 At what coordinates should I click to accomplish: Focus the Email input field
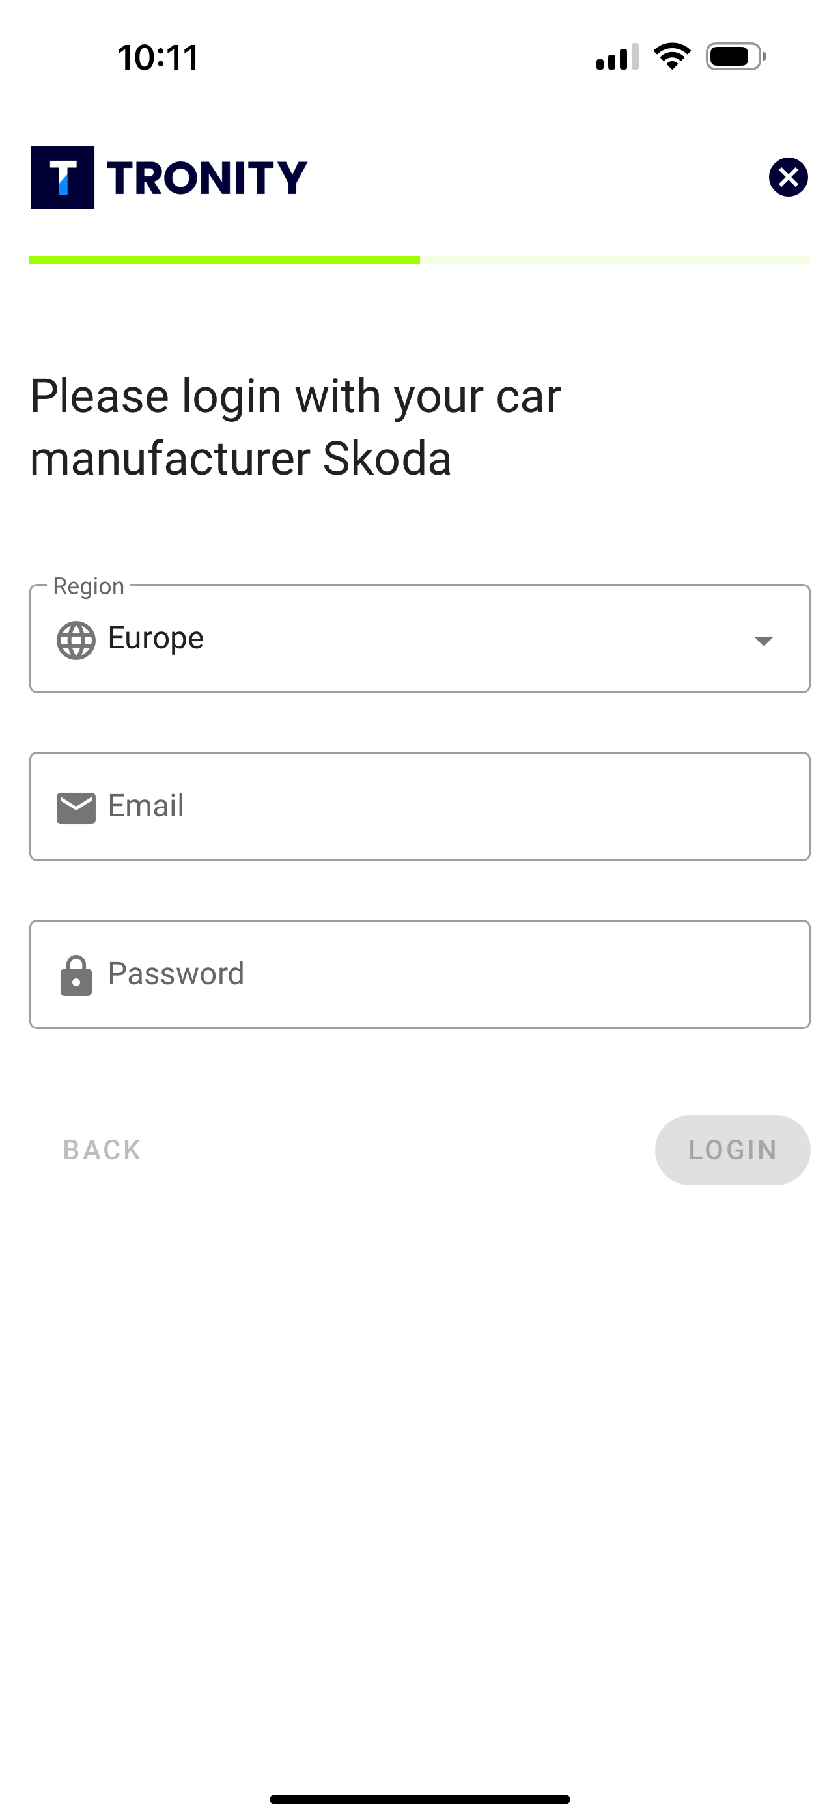tap(420, 806)
